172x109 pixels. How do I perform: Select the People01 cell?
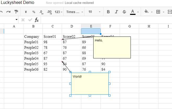pos(33,42)
